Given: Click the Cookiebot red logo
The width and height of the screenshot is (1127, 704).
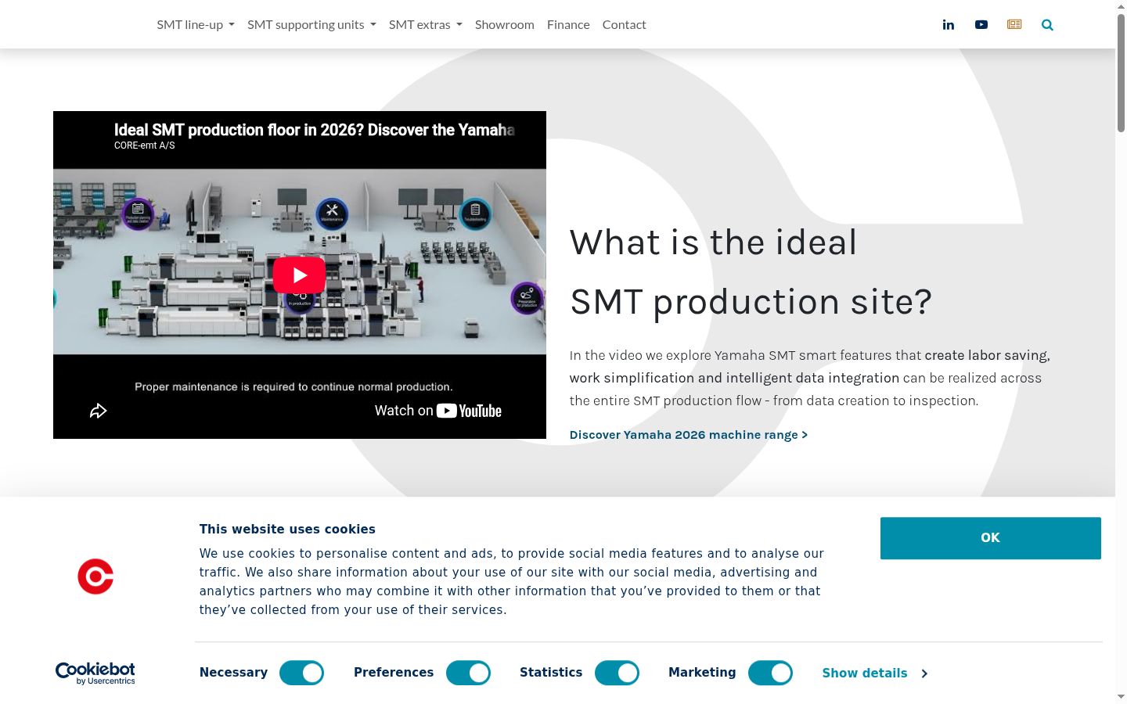Looking at the screenshot, I should [x=95, y=576].
